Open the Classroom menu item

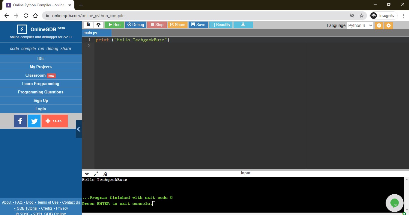click(x=40, y=75)
